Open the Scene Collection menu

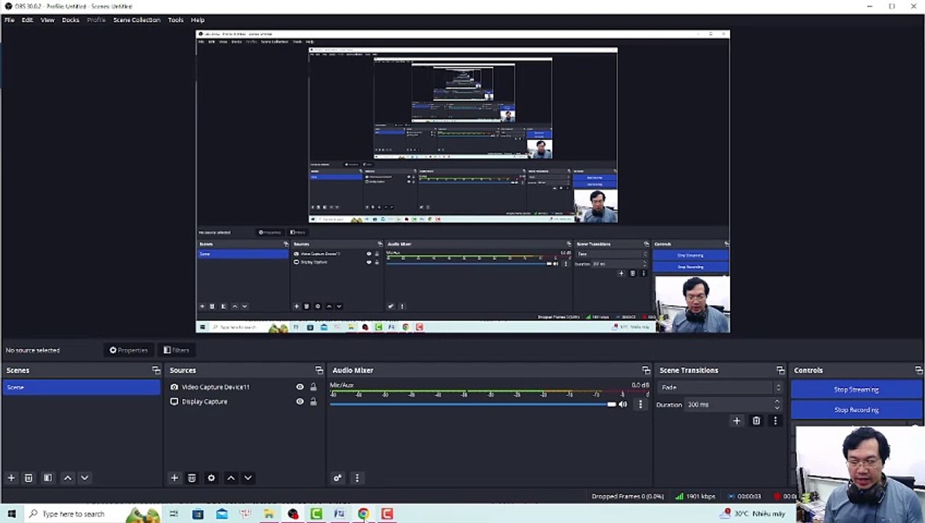(137, 20)
